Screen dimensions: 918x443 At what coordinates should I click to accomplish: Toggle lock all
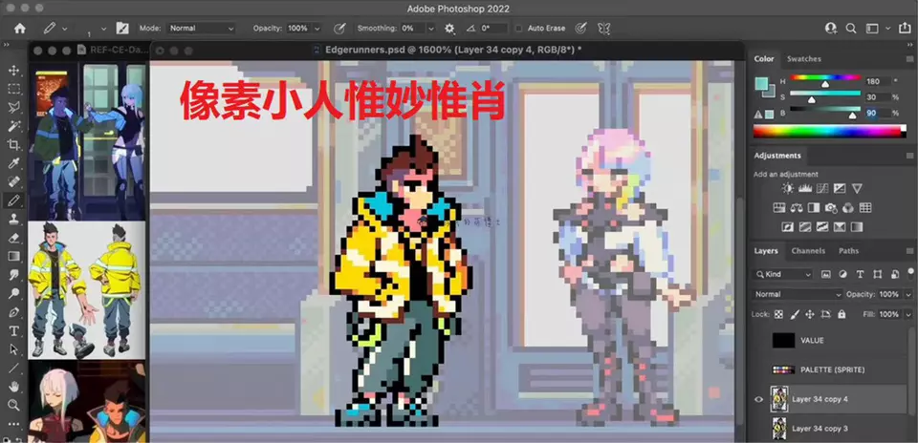click(x=841, y=314)
